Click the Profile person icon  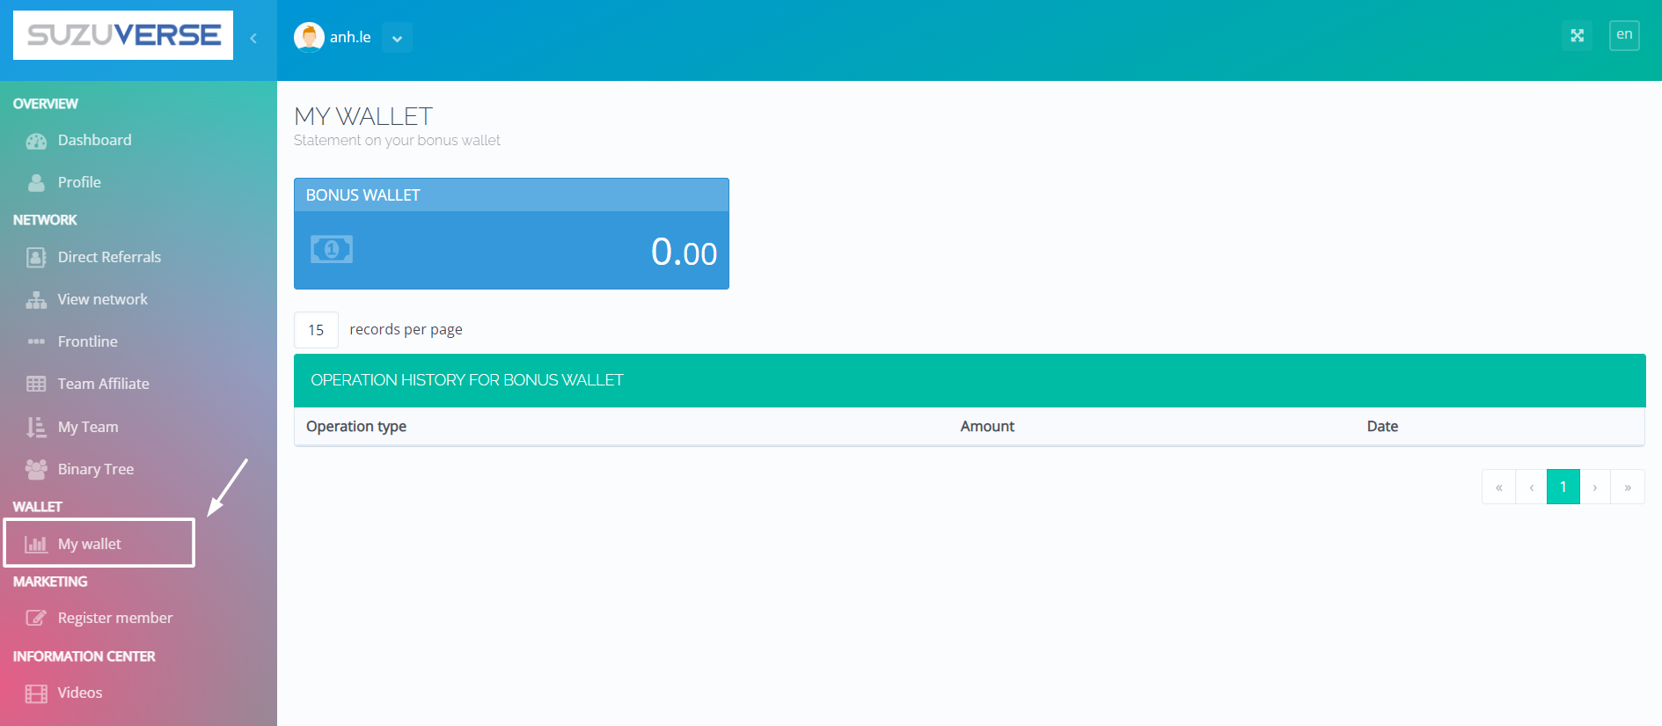click(x=36, y=182)
